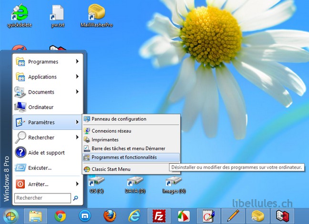Launch Internet Explorer in the taskbar

[x=134, y=216]
